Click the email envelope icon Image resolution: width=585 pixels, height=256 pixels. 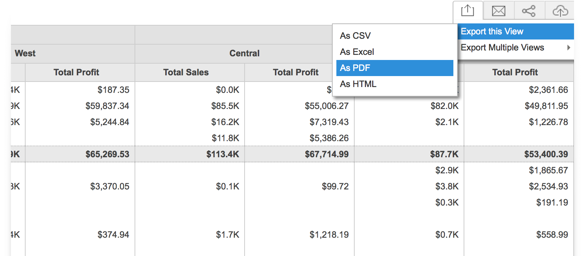click(498, 11)
